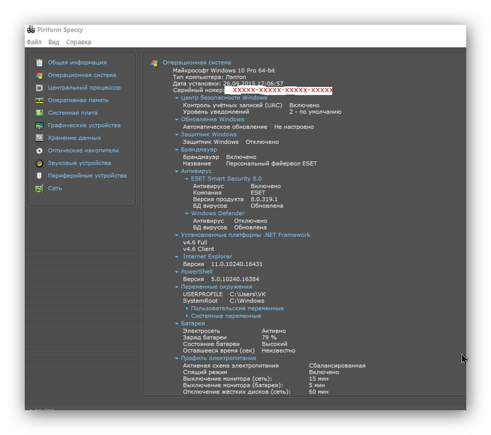
Task: Collapse the Антивирус group
Action: tap(176, 171)
